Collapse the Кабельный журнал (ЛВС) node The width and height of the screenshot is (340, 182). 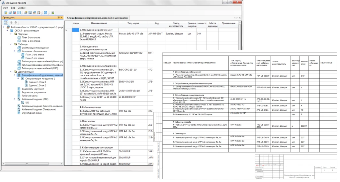pos(15,99)
